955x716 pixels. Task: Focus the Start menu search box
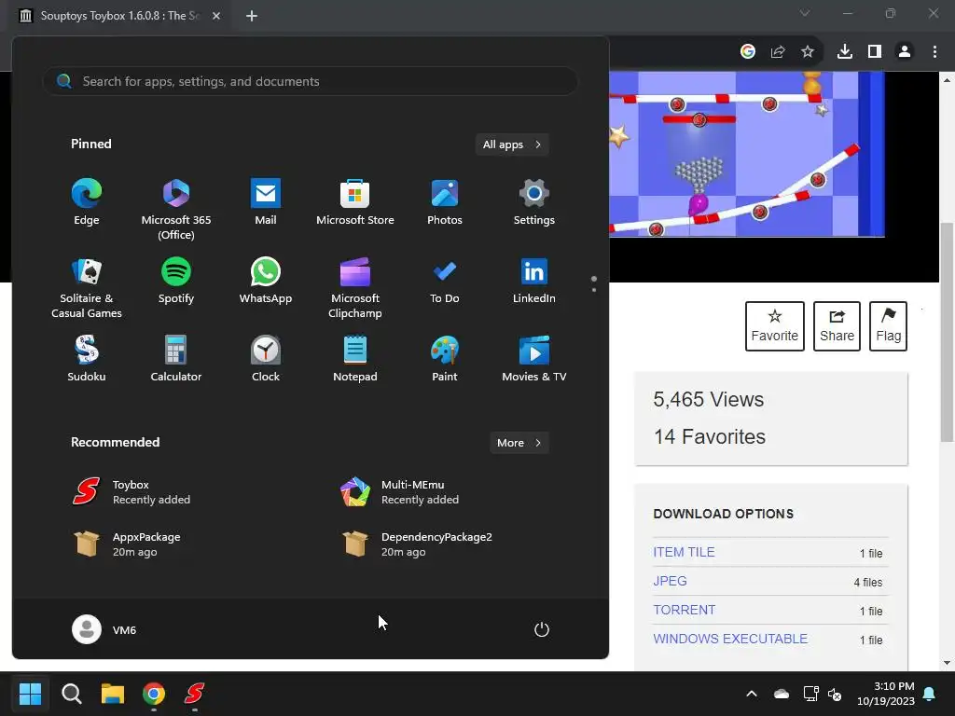pos(310,81)
